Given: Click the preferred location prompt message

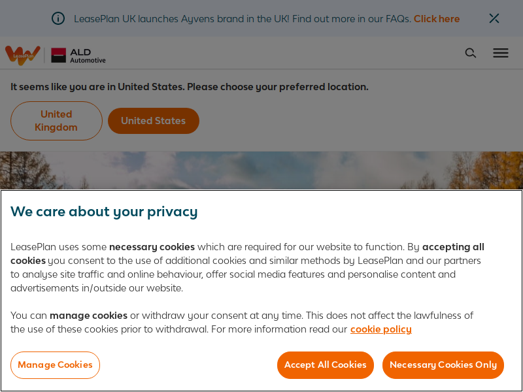Looking at the screenshot, I should [x=190, y=87].
